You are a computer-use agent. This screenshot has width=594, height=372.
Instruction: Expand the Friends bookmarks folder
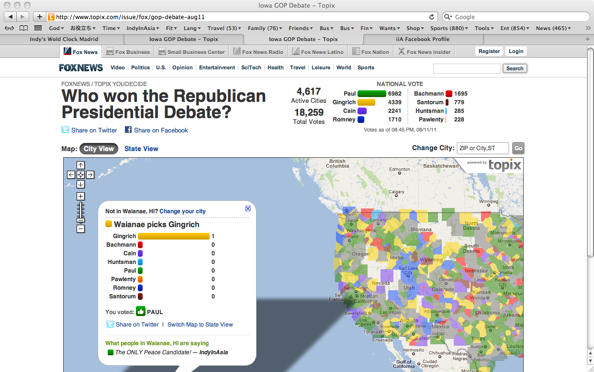(301, 28)
